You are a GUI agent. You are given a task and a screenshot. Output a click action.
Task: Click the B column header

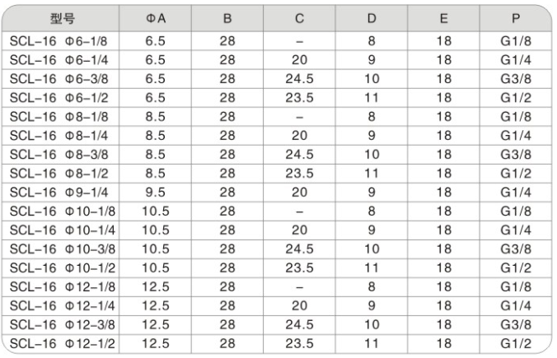pos(227,18)
